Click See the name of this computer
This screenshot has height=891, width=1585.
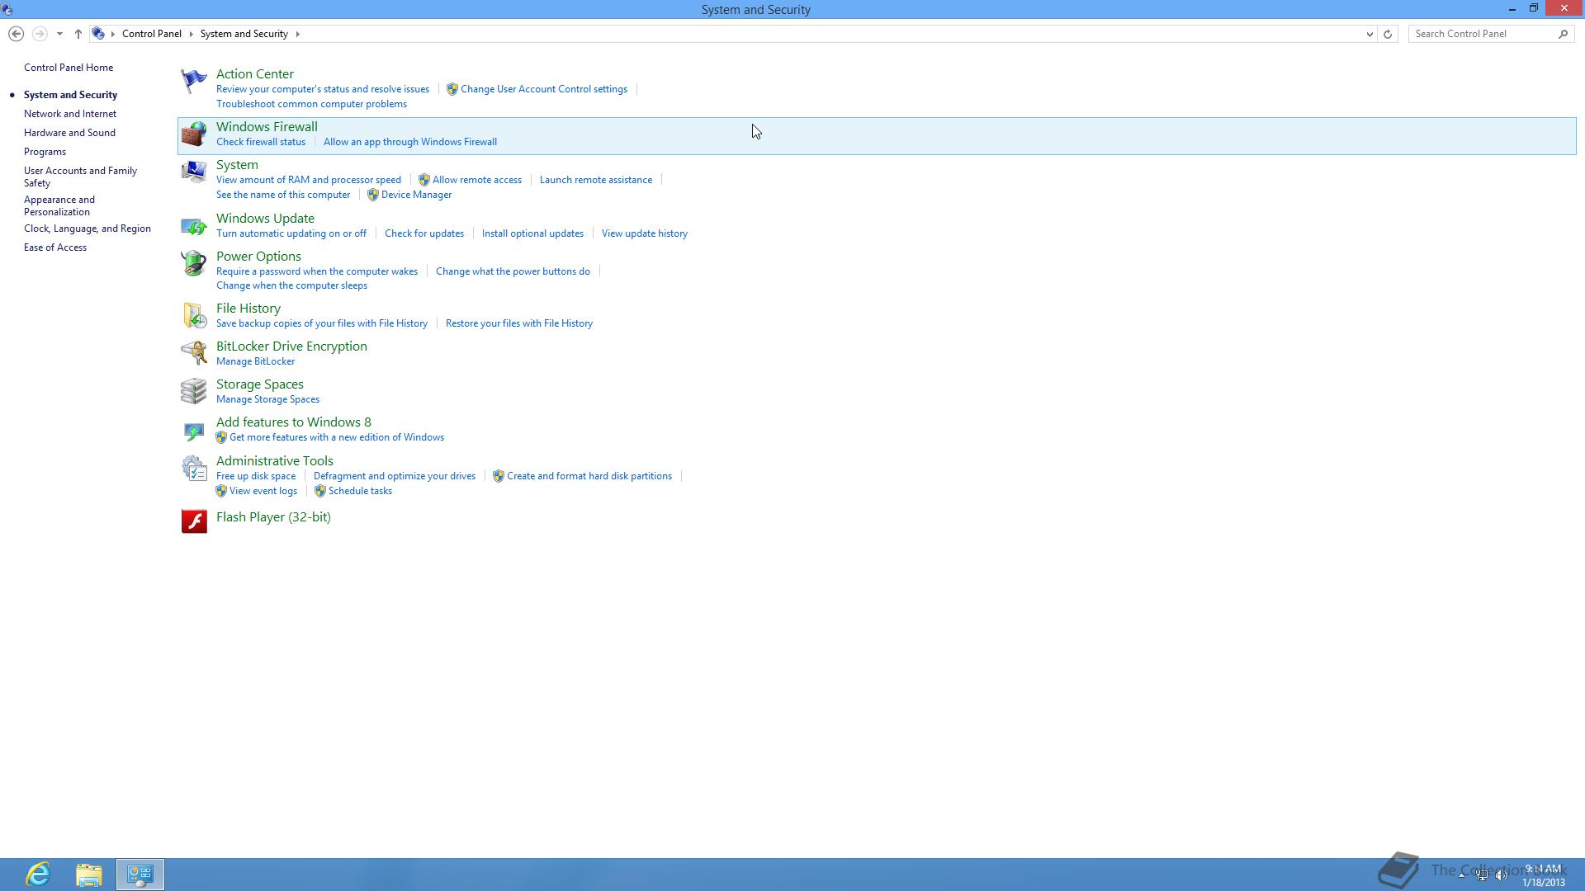(283, 195)
